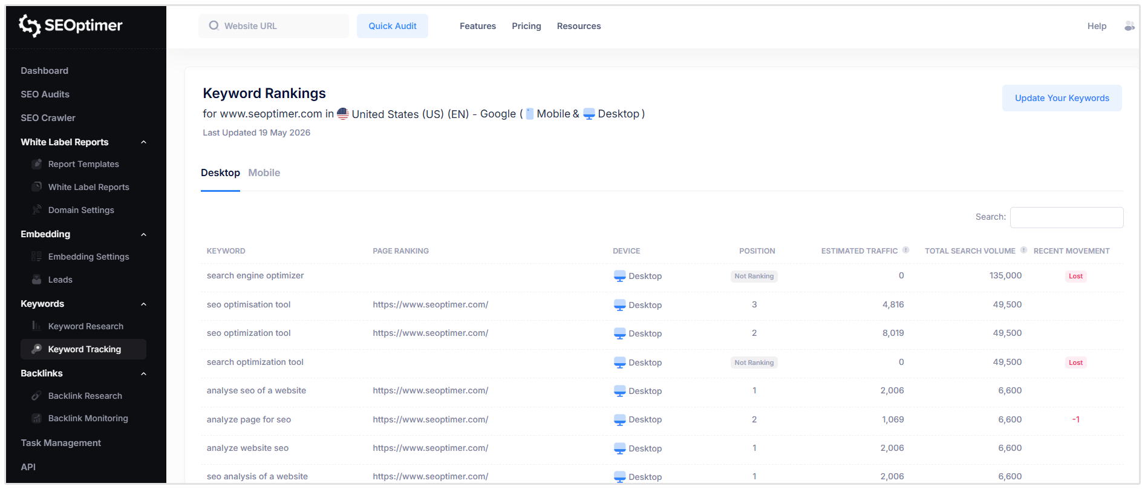Screen dimensions: 1145x489
Task: Go to SEO Crawler
Action: tap(48, 118)
